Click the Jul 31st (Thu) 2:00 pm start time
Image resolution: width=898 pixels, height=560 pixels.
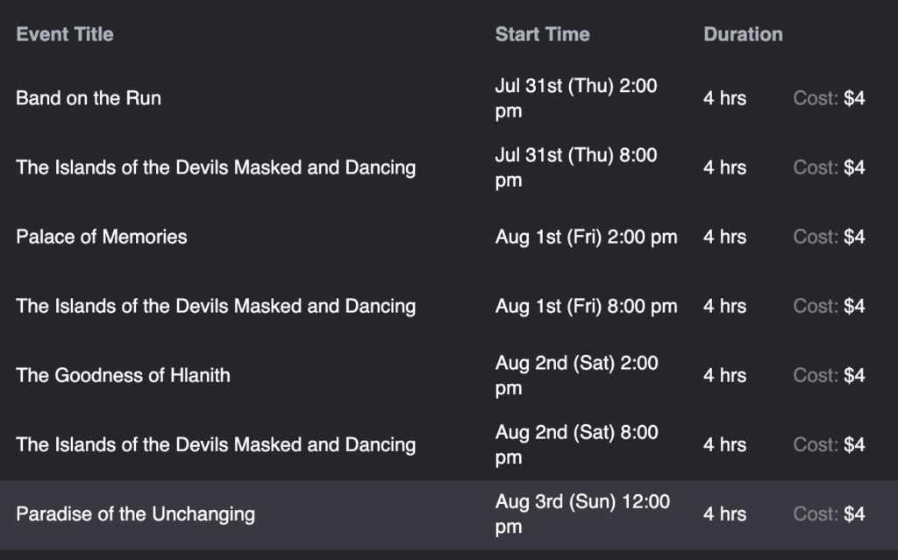coord(576,98)
